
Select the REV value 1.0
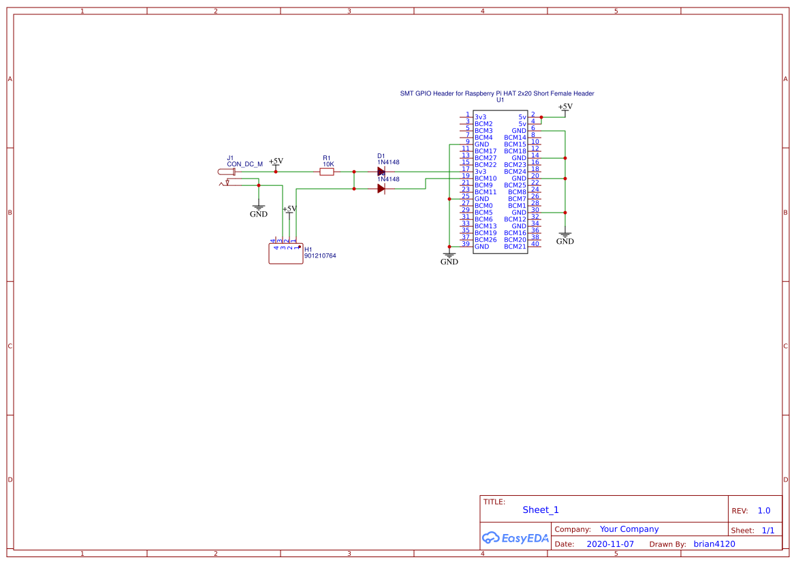point(763,510)
